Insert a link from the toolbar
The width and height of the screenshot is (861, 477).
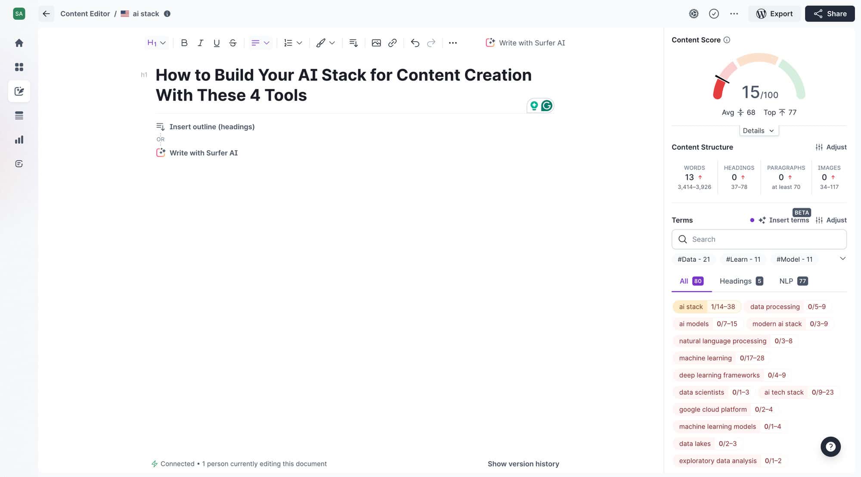click(x=392, y=43)
